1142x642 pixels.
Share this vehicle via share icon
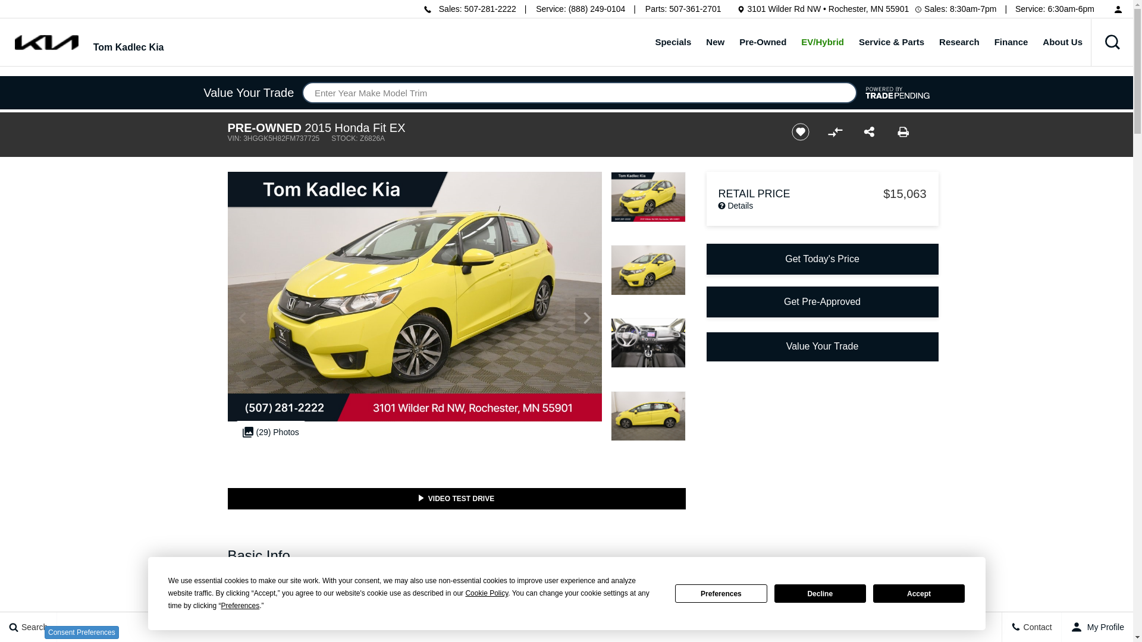[x=869, y=131]
